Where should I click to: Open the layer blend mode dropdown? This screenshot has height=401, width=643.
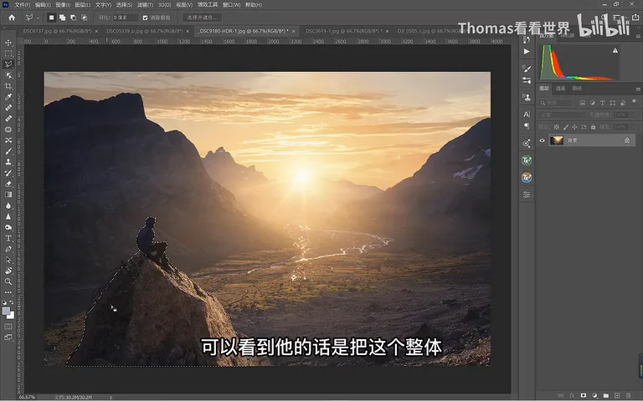[x=563, y=115]
